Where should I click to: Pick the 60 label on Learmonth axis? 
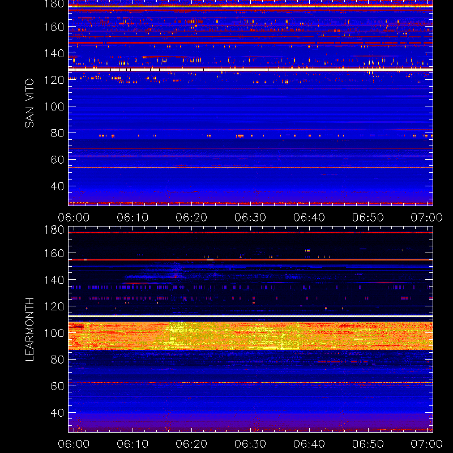click(x=57, y=386)
